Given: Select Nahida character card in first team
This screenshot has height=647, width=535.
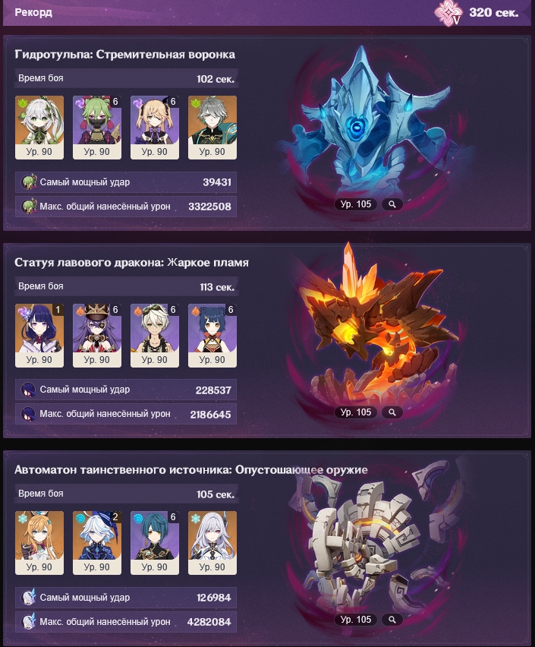Looking at the screenshot, I should pos(39,128).
